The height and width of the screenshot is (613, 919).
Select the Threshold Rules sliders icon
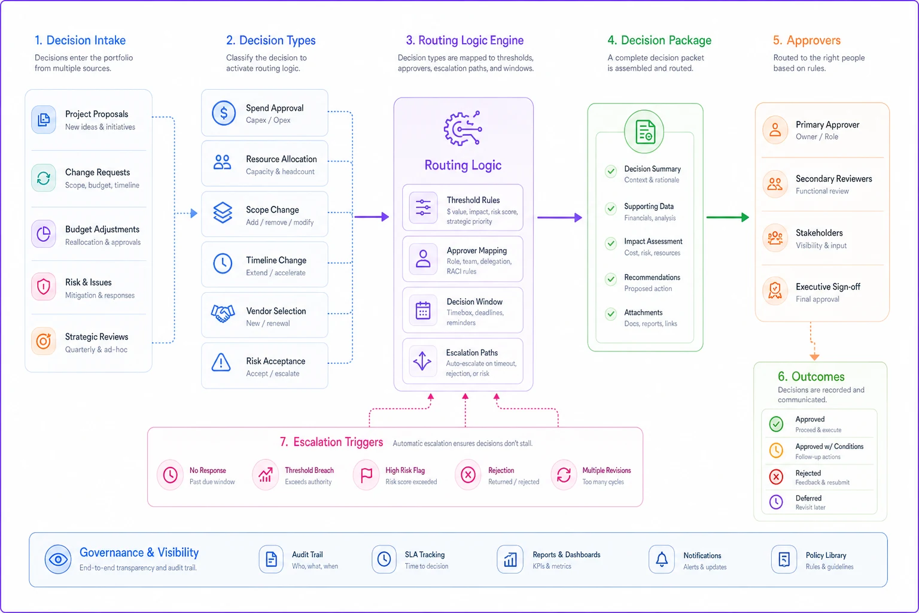(x=423, y=207)
